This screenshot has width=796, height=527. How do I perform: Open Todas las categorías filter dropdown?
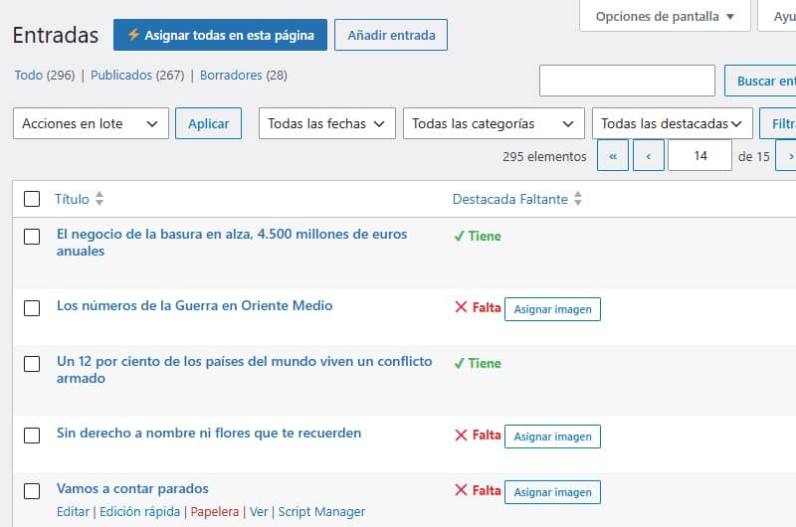tap(494, 123)
